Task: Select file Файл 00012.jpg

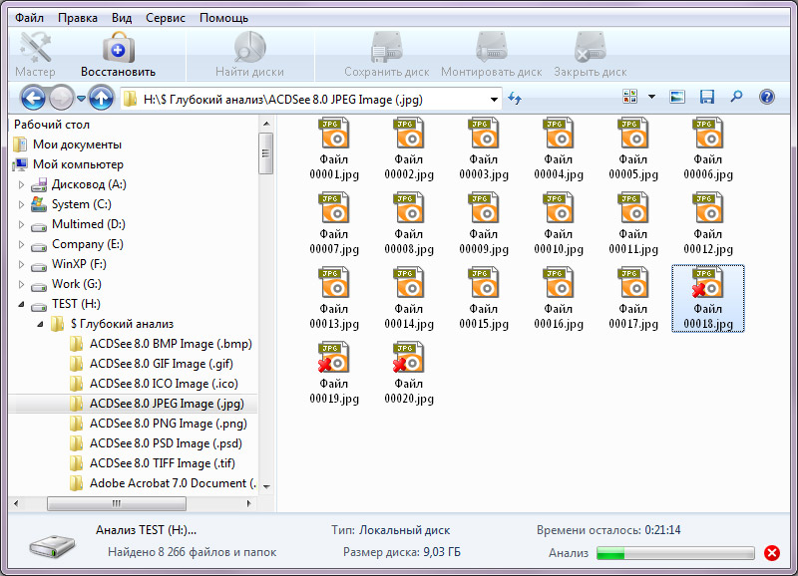Action: coord(708,223)
